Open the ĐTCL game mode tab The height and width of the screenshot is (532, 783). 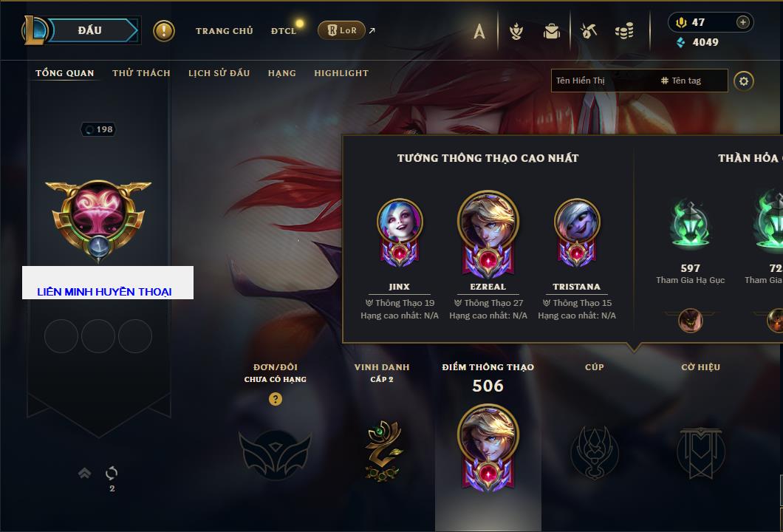pos(284,31)
